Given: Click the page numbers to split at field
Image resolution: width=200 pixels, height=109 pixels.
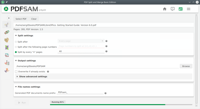Looking at the screenshot, I should coord(81,46).
